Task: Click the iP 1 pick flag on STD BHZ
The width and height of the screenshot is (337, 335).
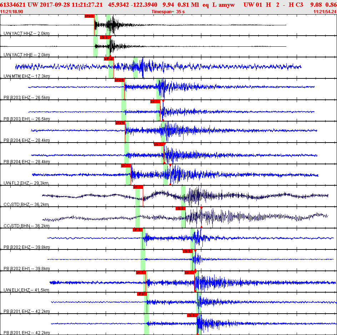Action: (x=138, y=187)
